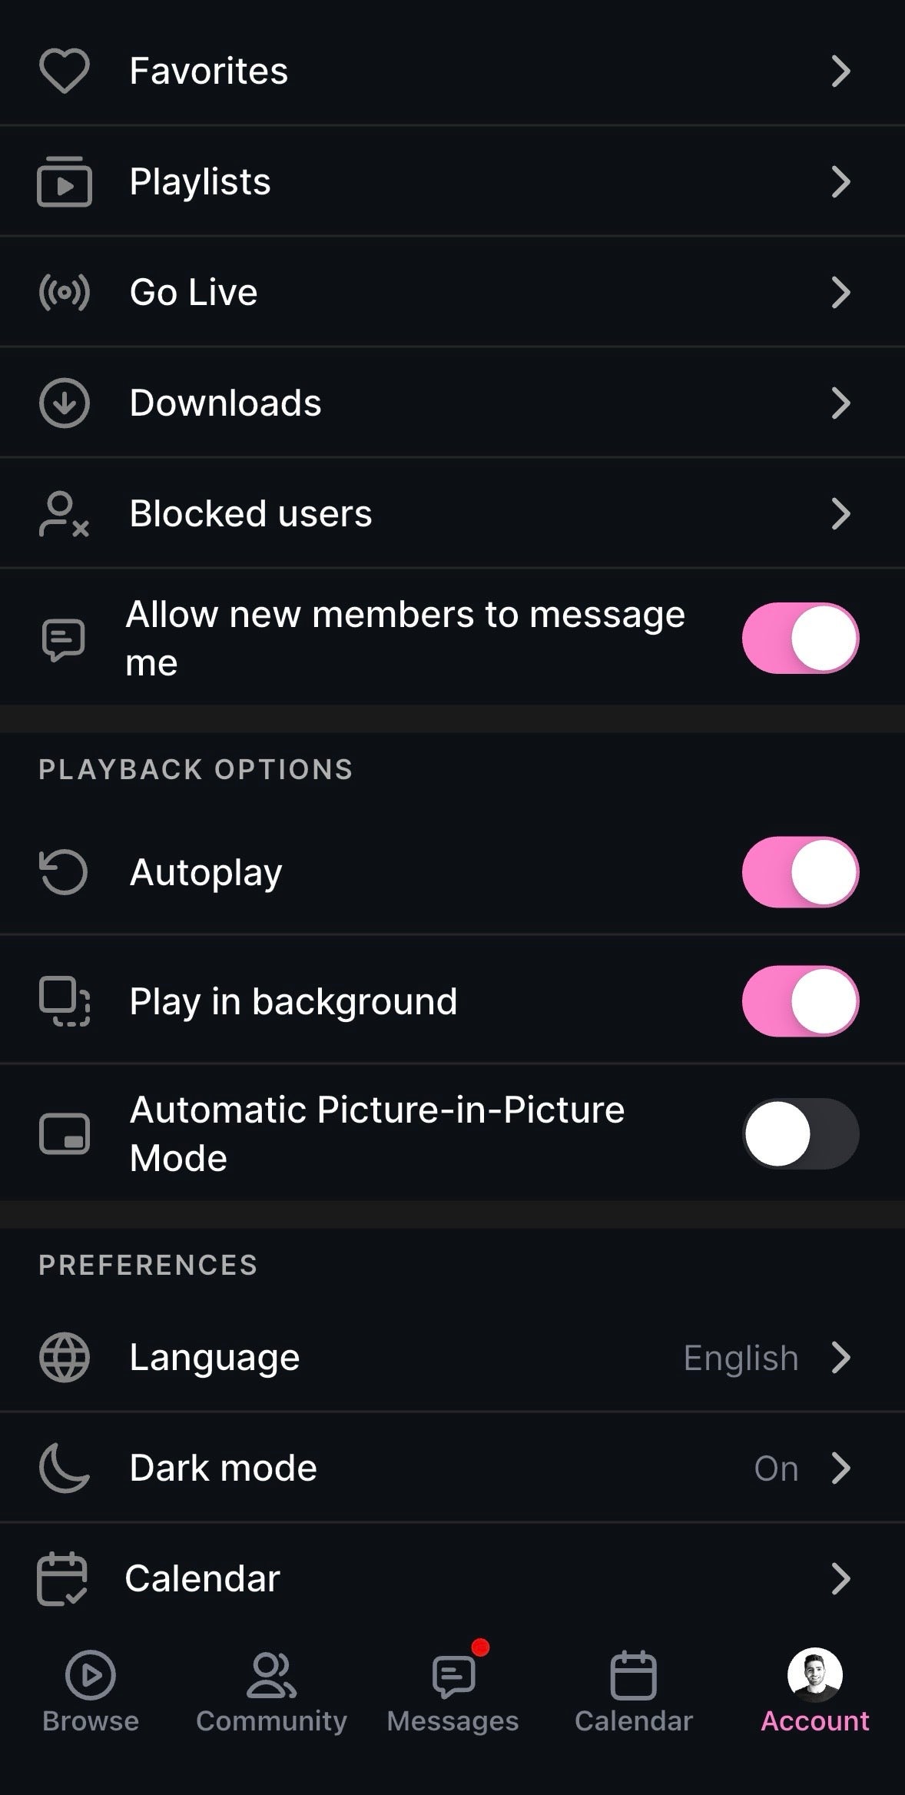The image size is (905, 1795).
Task: Open Calendar preferences chevron
Action: 840,1579
